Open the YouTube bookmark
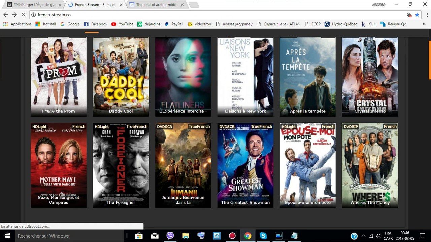431x242 pixels. pos(123,24)
